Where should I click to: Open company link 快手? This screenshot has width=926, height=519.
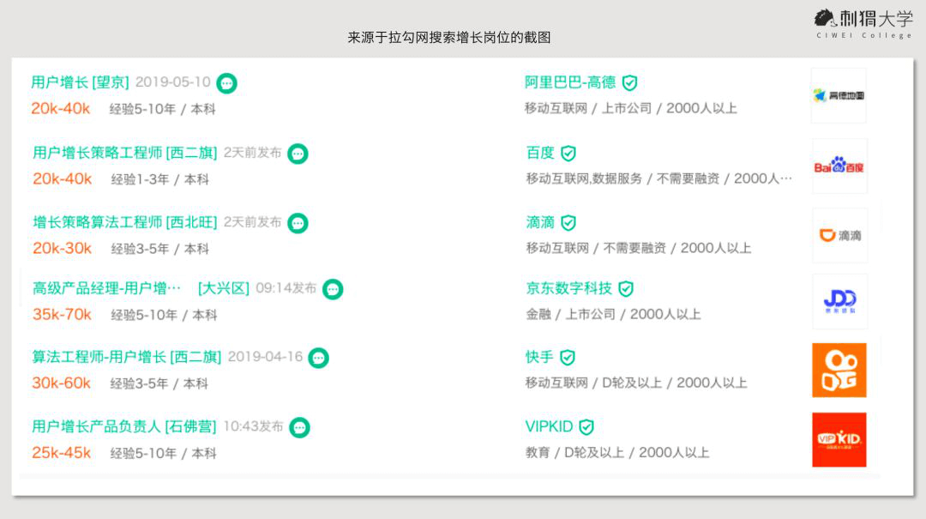[540, 357]
